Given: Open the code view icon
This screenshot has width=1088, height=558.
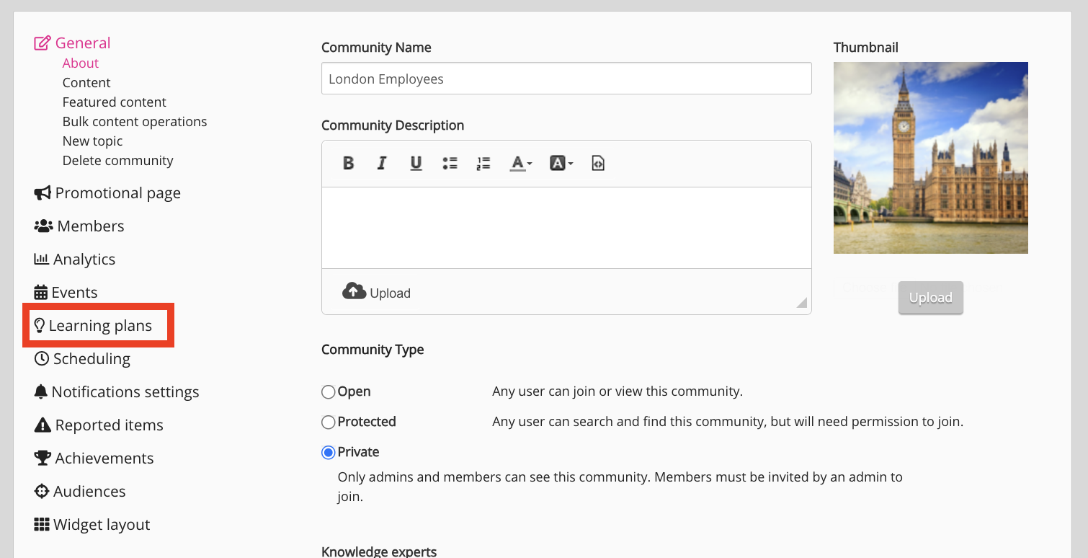Looking at the screenshot, I should tap(597, 164).
